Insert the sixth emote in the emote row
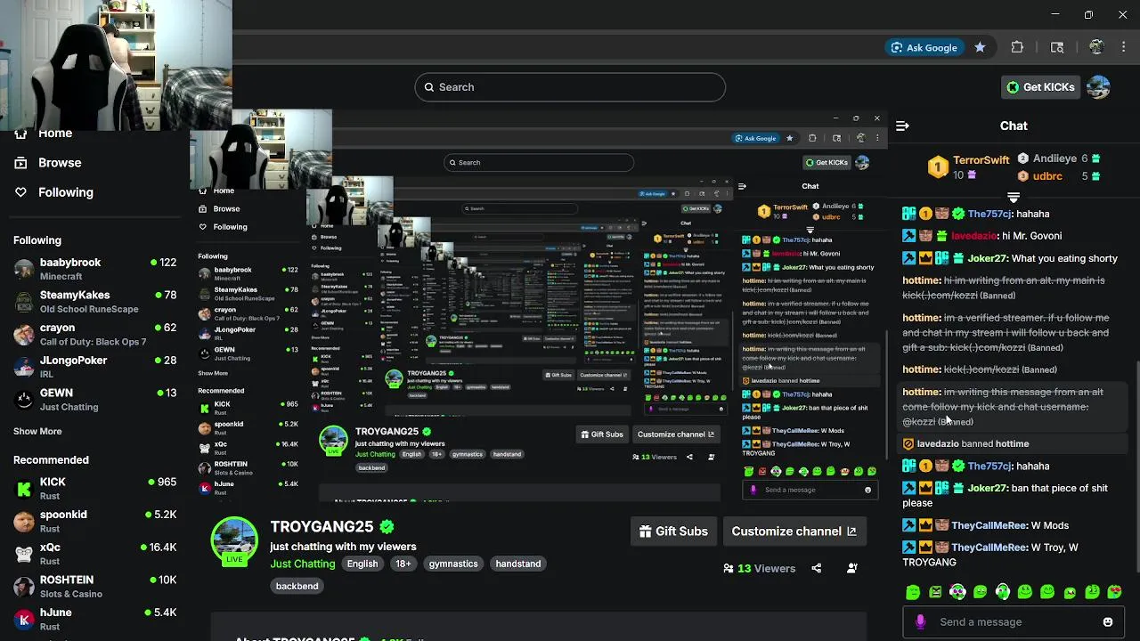 coord(1024,592)
